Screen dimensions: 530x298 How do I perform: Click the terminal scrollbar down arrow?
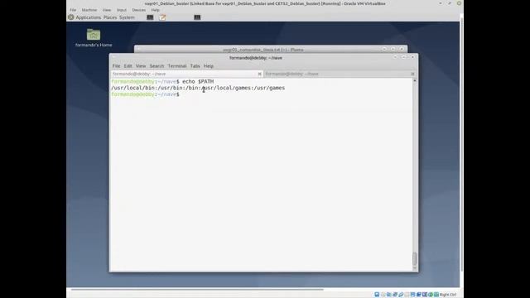(415, 268)
